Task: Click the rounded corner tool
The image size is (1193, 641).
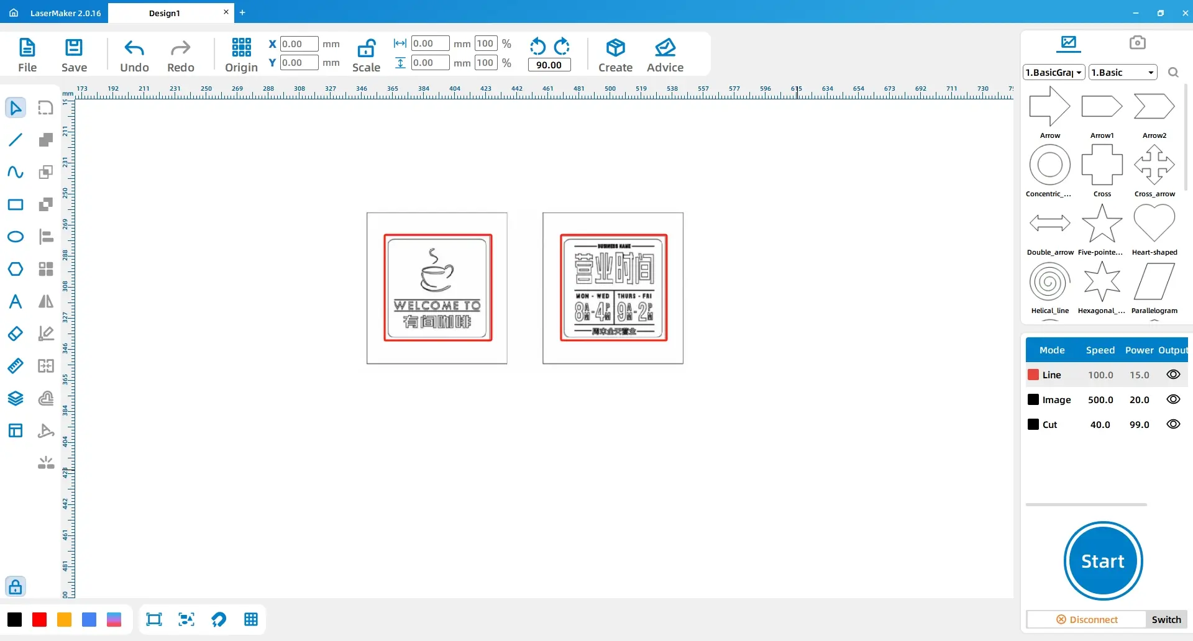Action: pyautogui.click(x=46, y=107)
